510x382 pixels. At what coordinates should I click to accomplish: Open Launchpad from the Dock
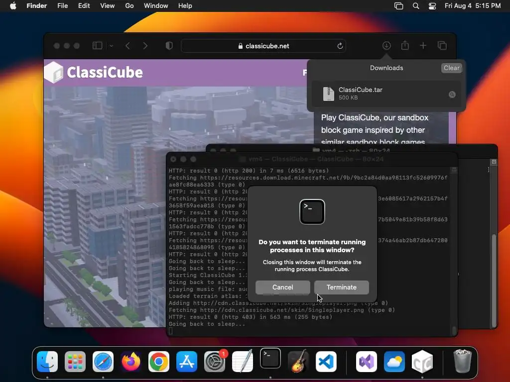click(75, 362)
